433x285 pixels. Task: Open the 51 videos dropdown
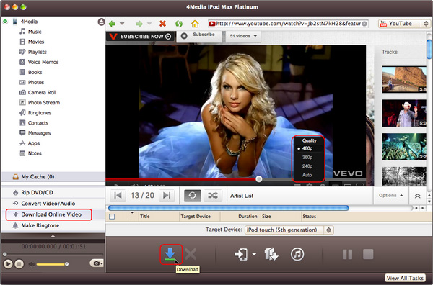[243, 36]
